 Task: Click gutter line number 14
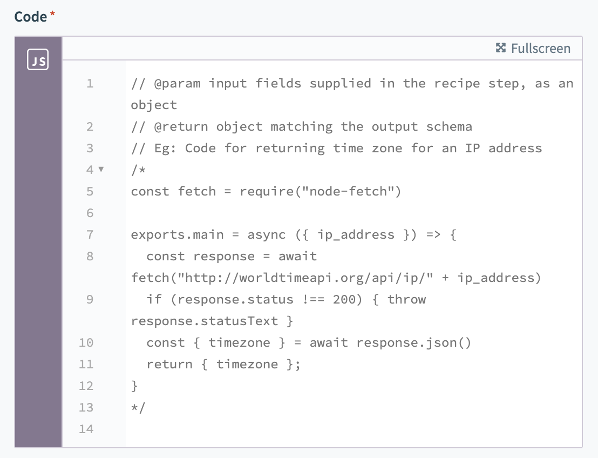(x=86, y=429)
